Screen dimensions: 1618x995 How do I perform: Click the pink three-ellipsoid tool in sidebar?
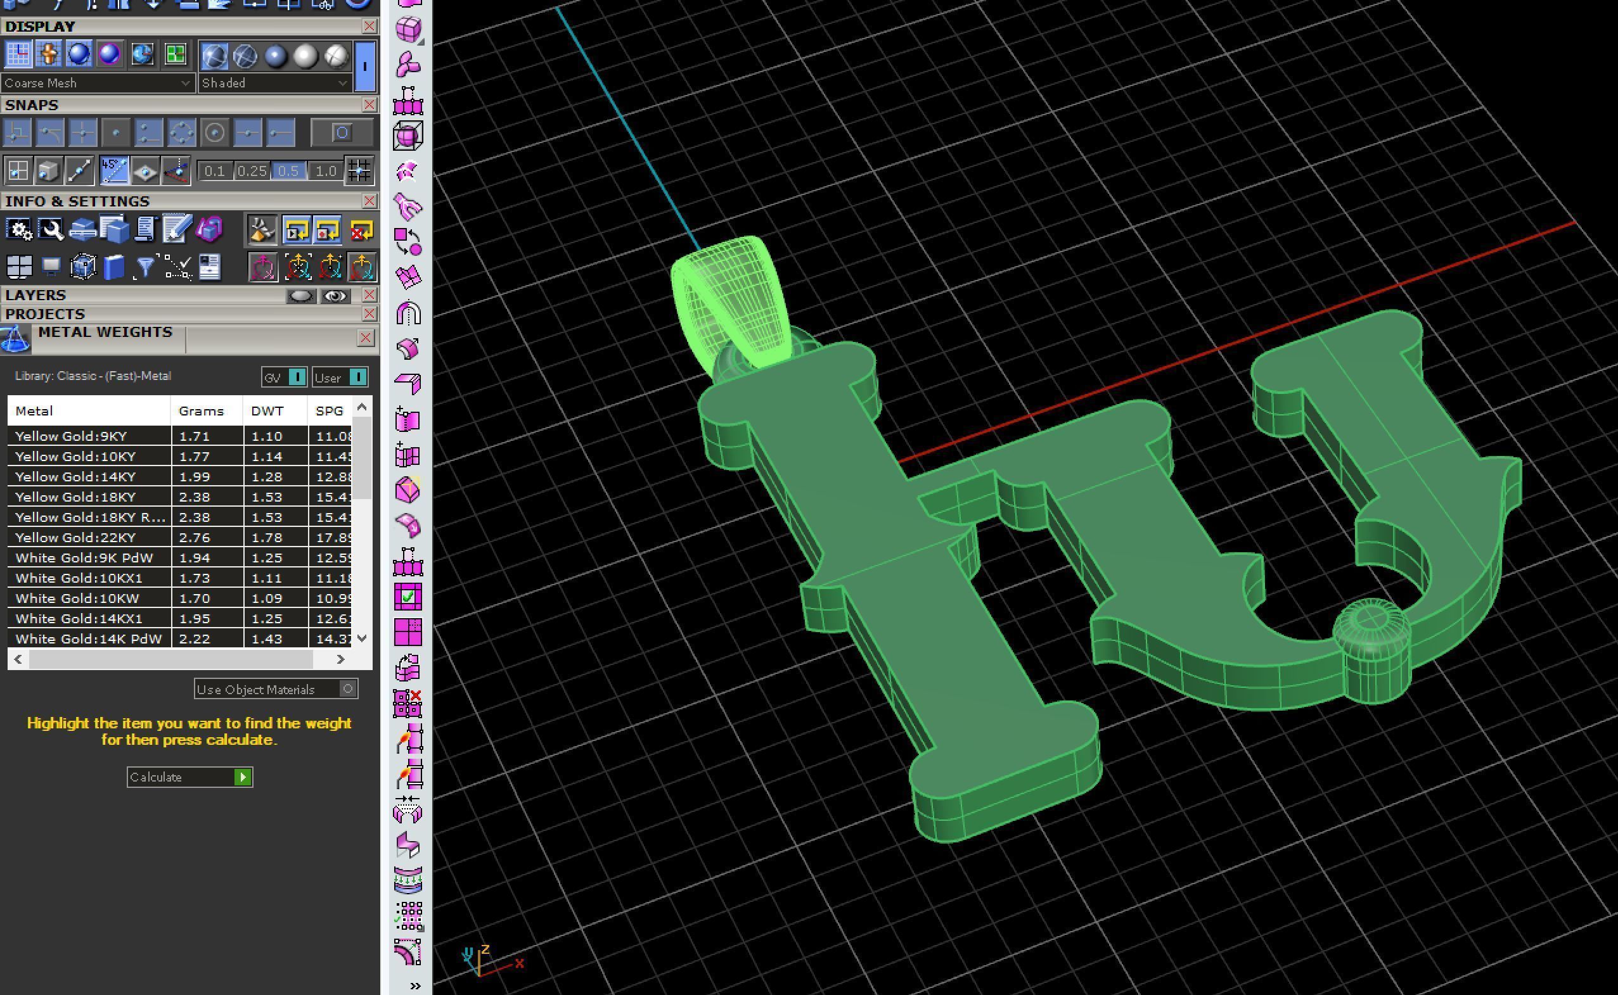pos(408,65)
